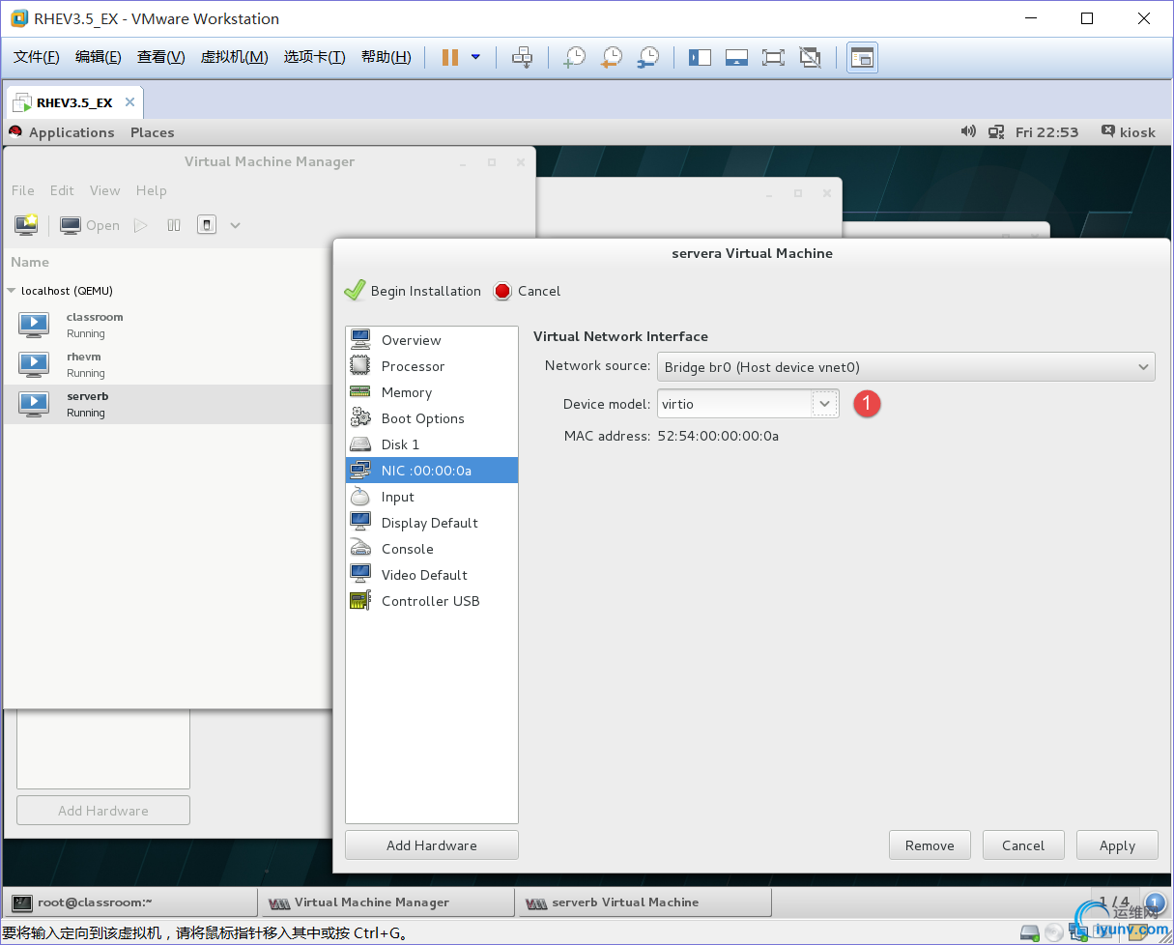Select Disk 1 in hardware list
This screenshot has height=945, width=1174.
click(x=432, y=444)
